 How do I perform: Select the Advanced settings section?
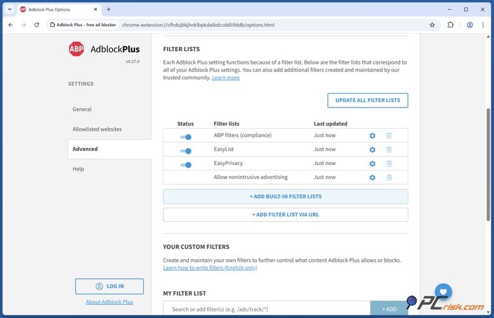(x=109, y=149)
